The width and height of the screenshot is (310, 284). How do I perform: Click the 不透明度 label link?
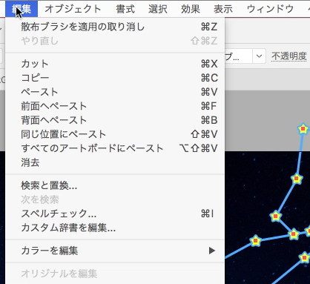tap(289, 56)
